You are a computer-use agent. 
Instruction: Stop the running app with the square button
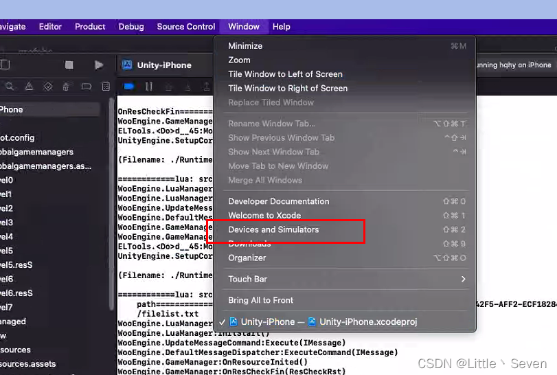coord(69,65)
